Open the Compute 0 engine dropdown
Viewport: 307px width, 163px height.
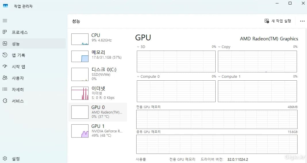138,77
